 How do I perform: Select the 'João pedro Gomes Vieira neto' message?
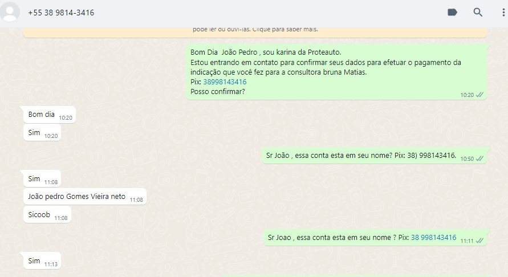77,197
